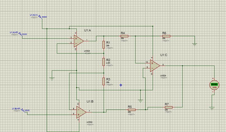Viewport: 226px width, 132px height.
Task: Select resistor R3 component body
Action: pos(104,81)
